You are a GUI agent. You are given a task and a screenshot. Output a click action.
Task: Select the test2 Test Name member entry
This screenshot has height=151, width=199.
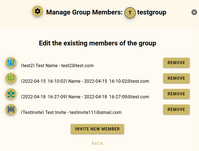click(x=57, y=66)
